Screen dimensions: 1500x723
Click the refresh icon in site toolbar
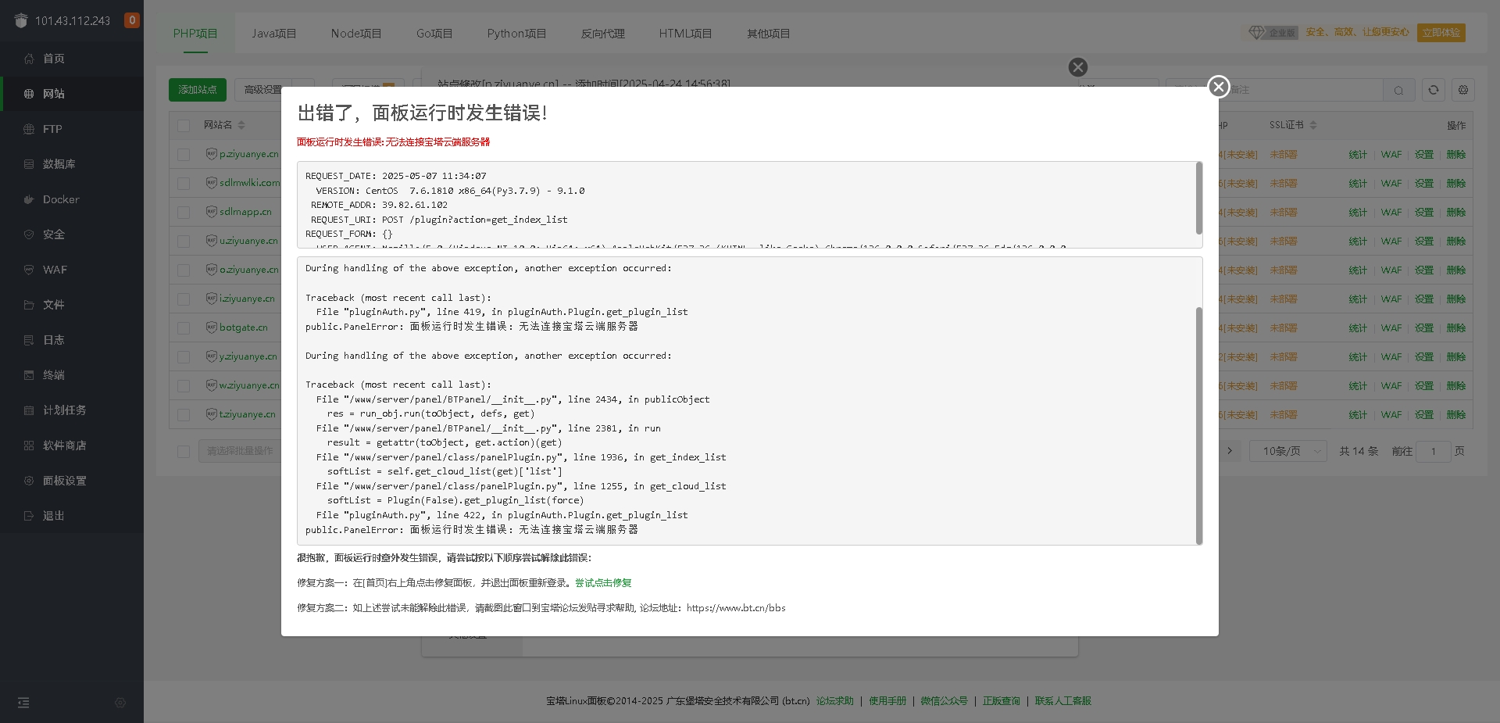click(1434, 90)
